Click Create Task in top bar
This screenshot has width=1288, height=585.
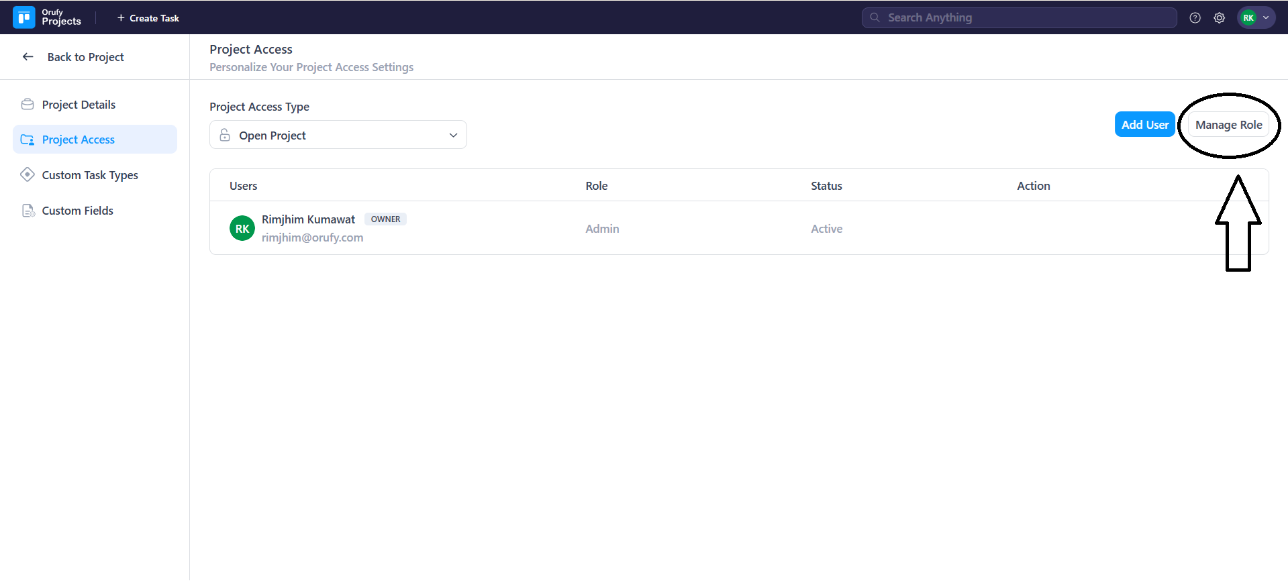148,18
